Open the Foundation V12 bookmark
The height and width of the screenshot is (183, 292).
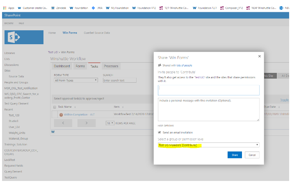pyautogui.click(x=144, y=8)
